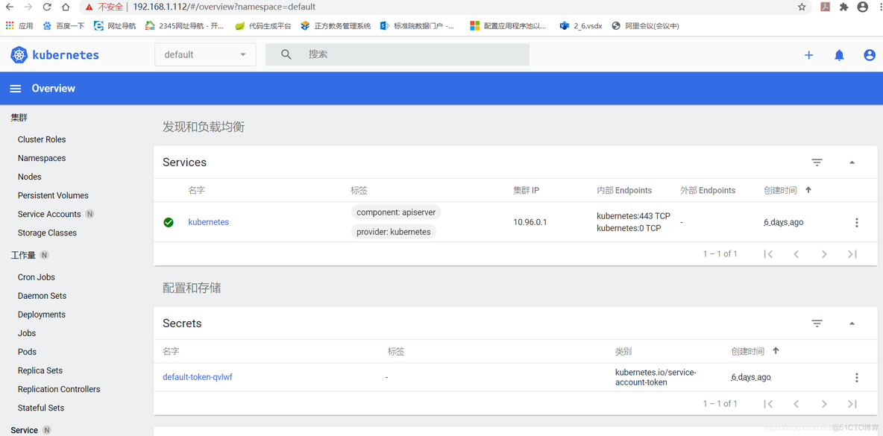This screenshot has width=883, height=436.
Task: Open filter options on the Secrets panel
Action: click(817, 323)
